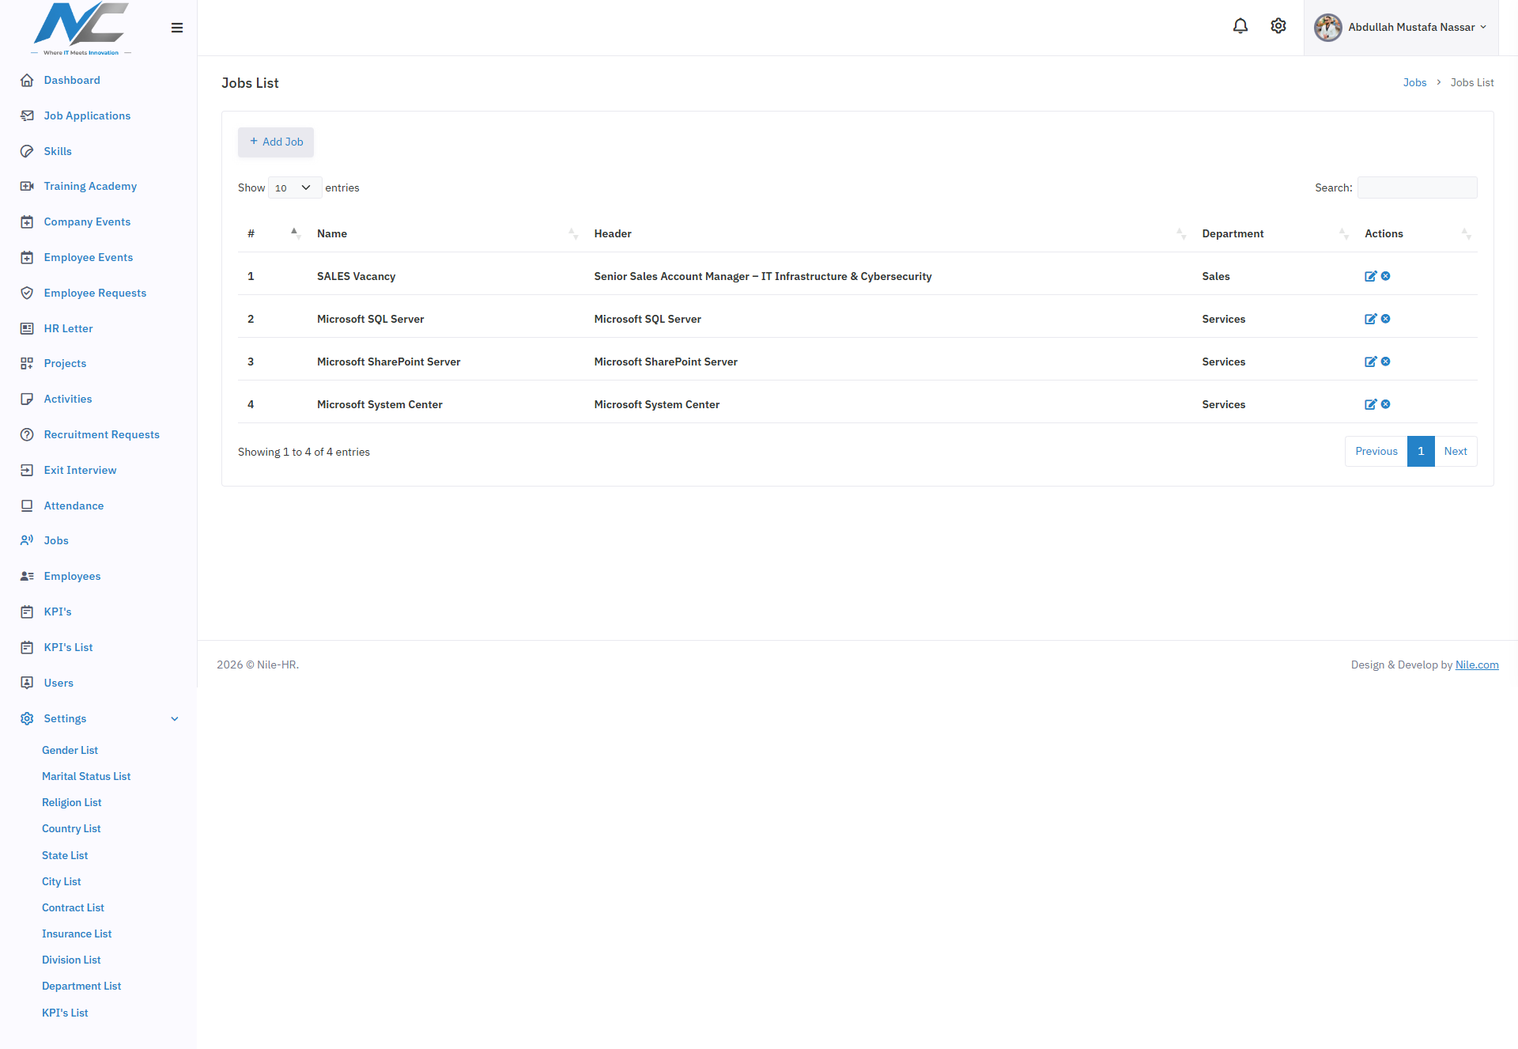Click the Add Job button

click(276, 142)
